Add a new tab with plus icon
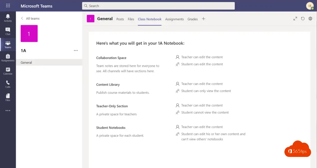Image resolution: width=317 pixels, height=168 pixels. tap(204, 19)
